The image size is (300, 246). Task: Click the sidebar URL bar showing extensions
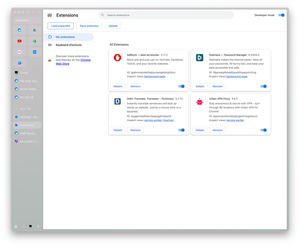click(27, 20)
